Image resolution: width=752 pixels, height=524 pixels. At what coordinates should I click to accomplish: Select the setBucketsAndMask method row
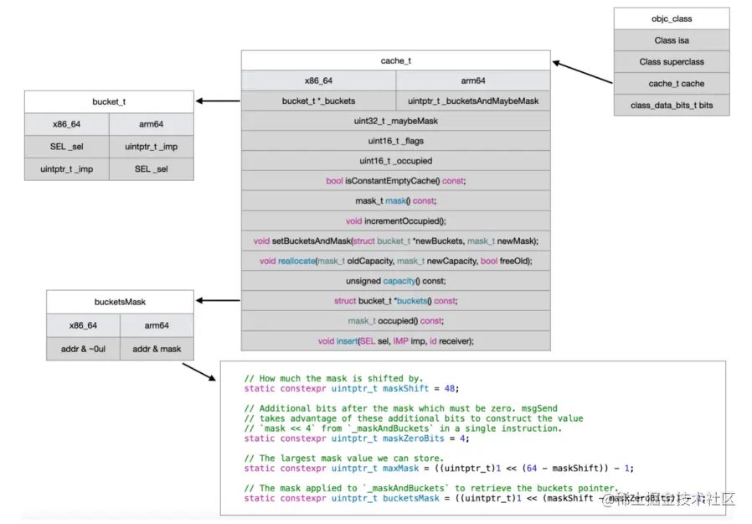point(395,241)
